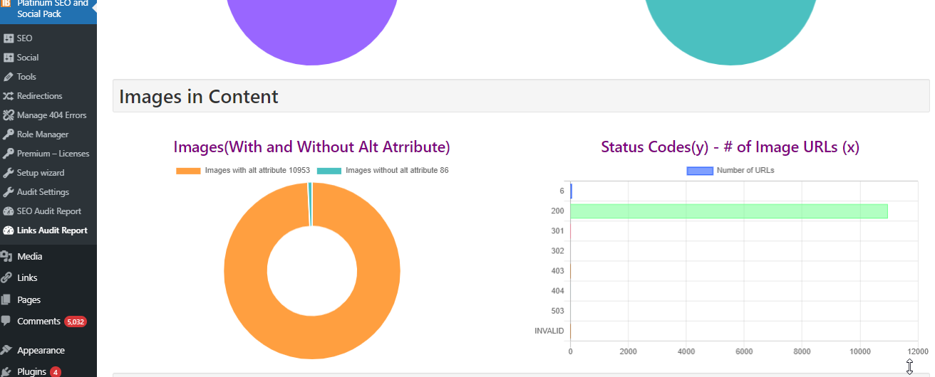
Task: Click the green 200 status code bar
Action: coord(728,211)
